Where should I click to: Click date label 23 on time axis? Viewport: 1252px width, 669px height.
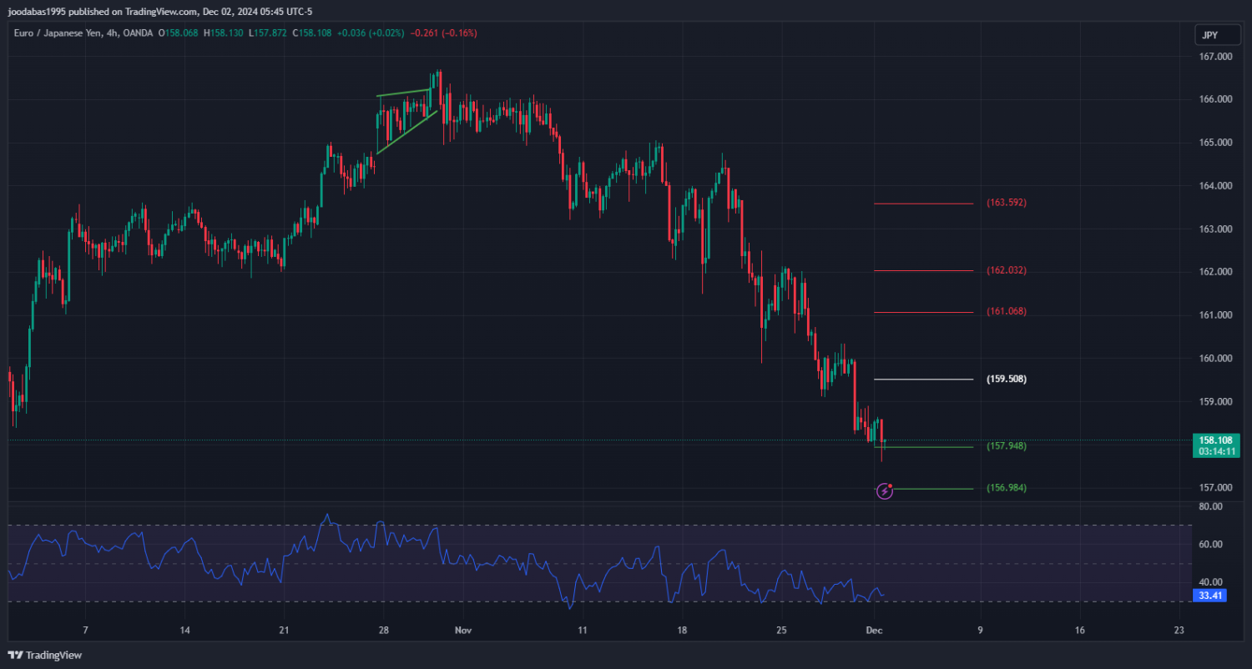[1179, 631]
